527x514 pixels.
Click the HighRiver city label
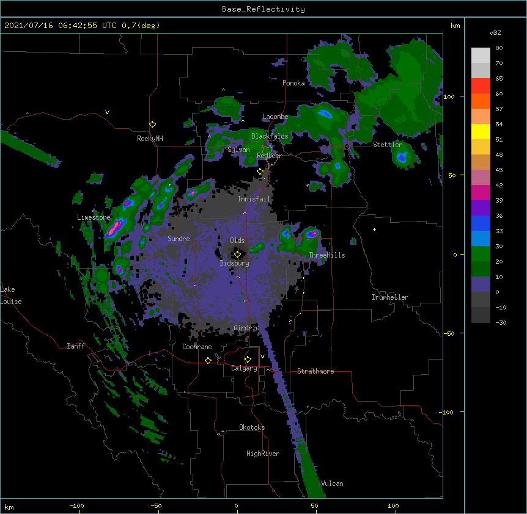coord(263,454)
